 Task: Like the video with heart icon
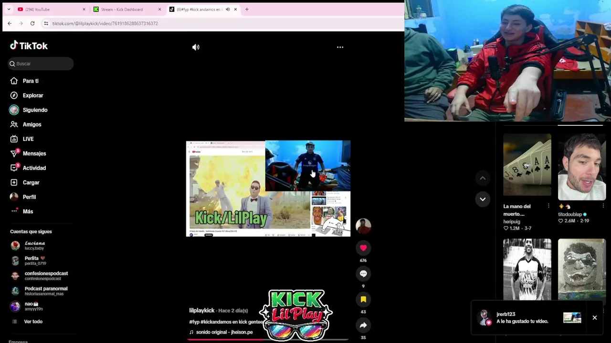(x=363, y=248)
